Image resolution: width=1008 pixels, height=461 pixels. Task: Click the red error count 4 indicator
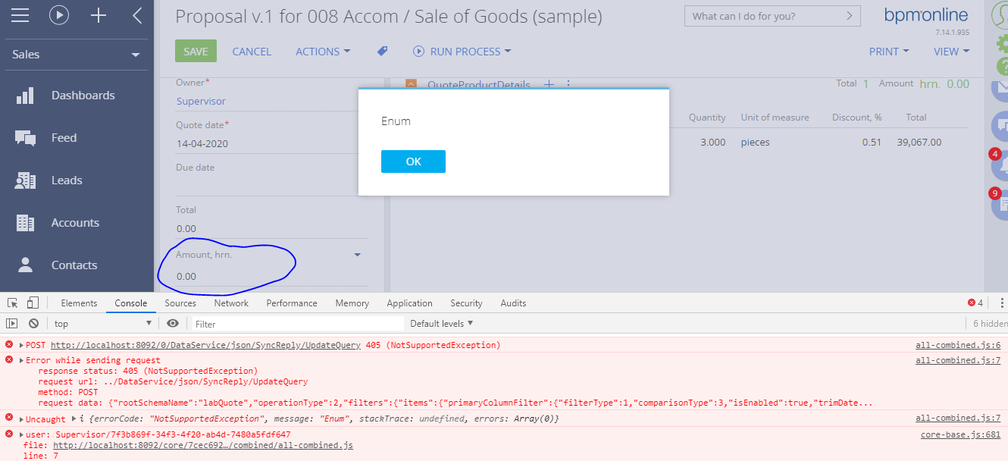pyautogui.click(x=975, y=303)
